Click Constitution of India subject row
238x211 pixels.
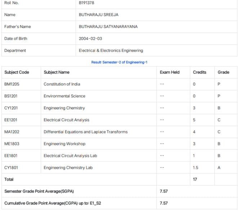tap(120, 84)
